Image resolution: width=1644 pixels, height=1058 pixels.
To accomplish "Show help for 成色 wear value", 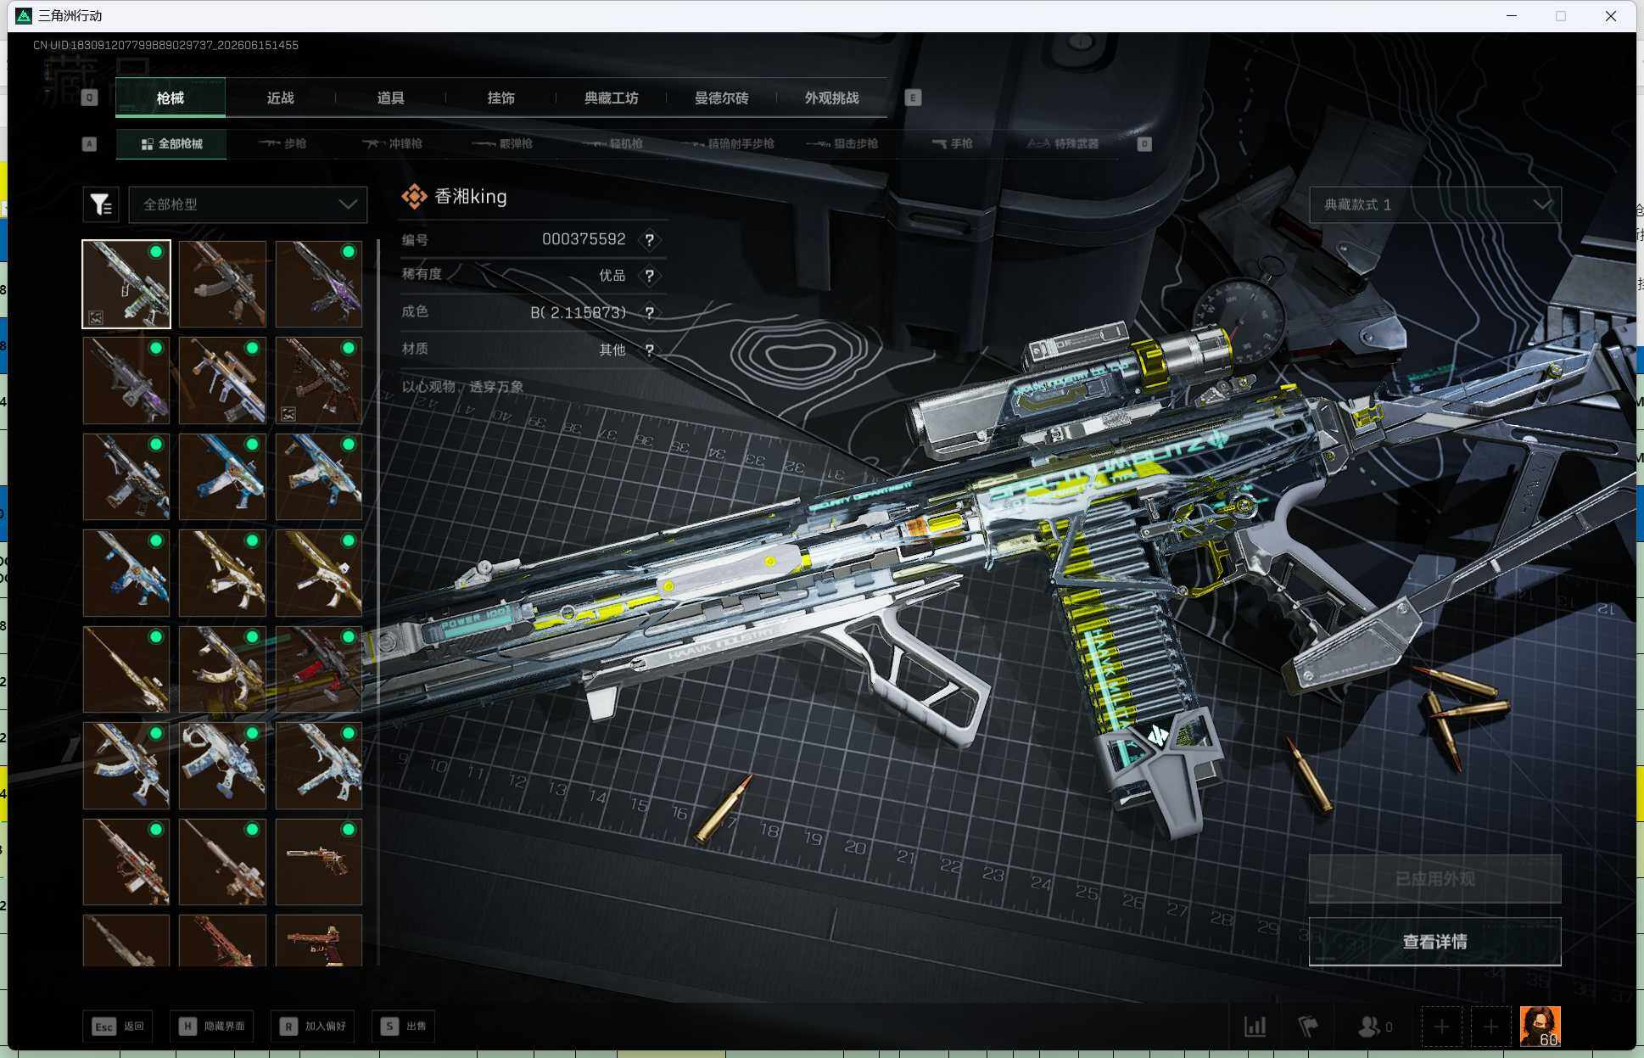I will [649, 313].
